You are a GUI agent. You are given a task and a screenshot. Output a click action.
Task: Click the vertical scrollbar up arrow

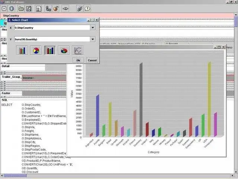tap(236, 15)
